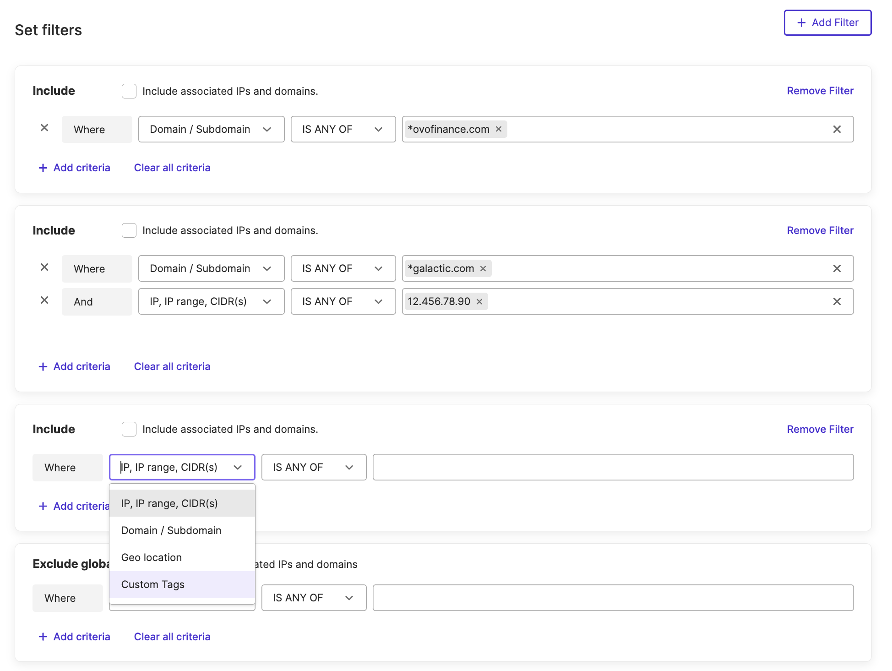This screenshot has width=892, height=671.
Task: Open IP, IP range, CIDR(s) dropdown in And row
Action: point(211,301)
